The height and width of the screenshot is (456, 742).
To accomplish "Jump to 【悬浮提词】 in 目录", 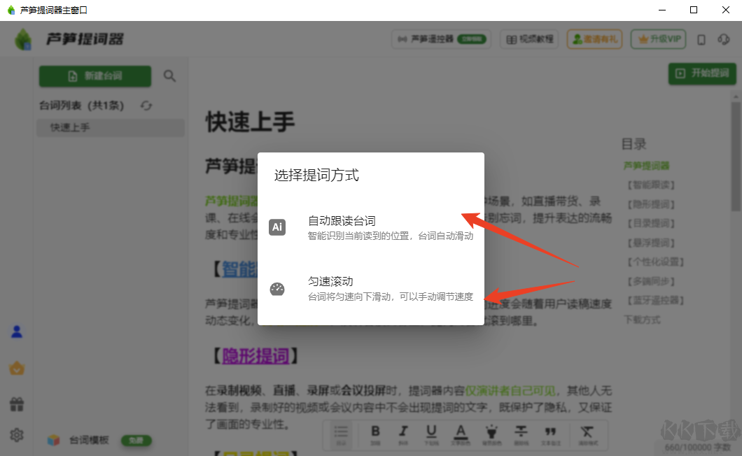I will tap(651, 243).
